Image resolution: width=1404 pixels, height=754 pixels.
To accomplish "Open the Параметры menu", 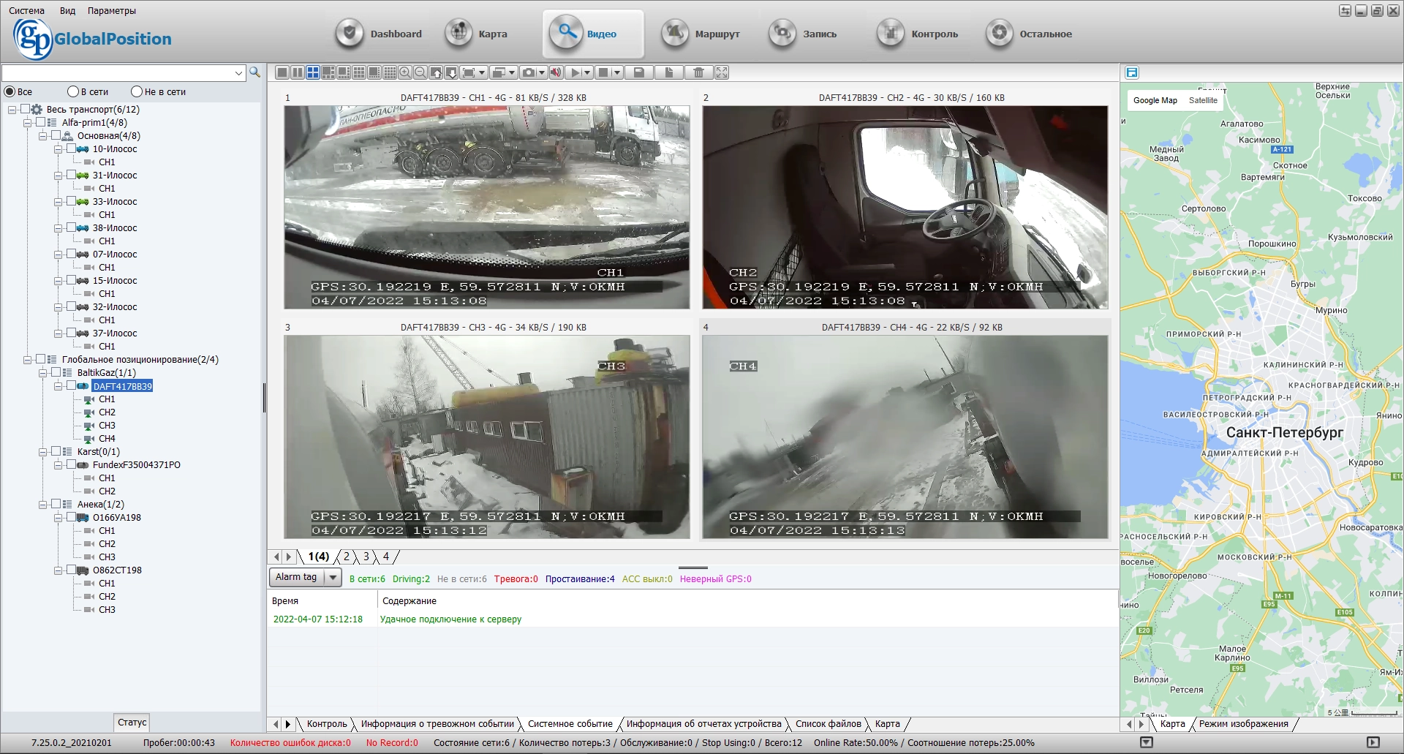I will 112,11.
